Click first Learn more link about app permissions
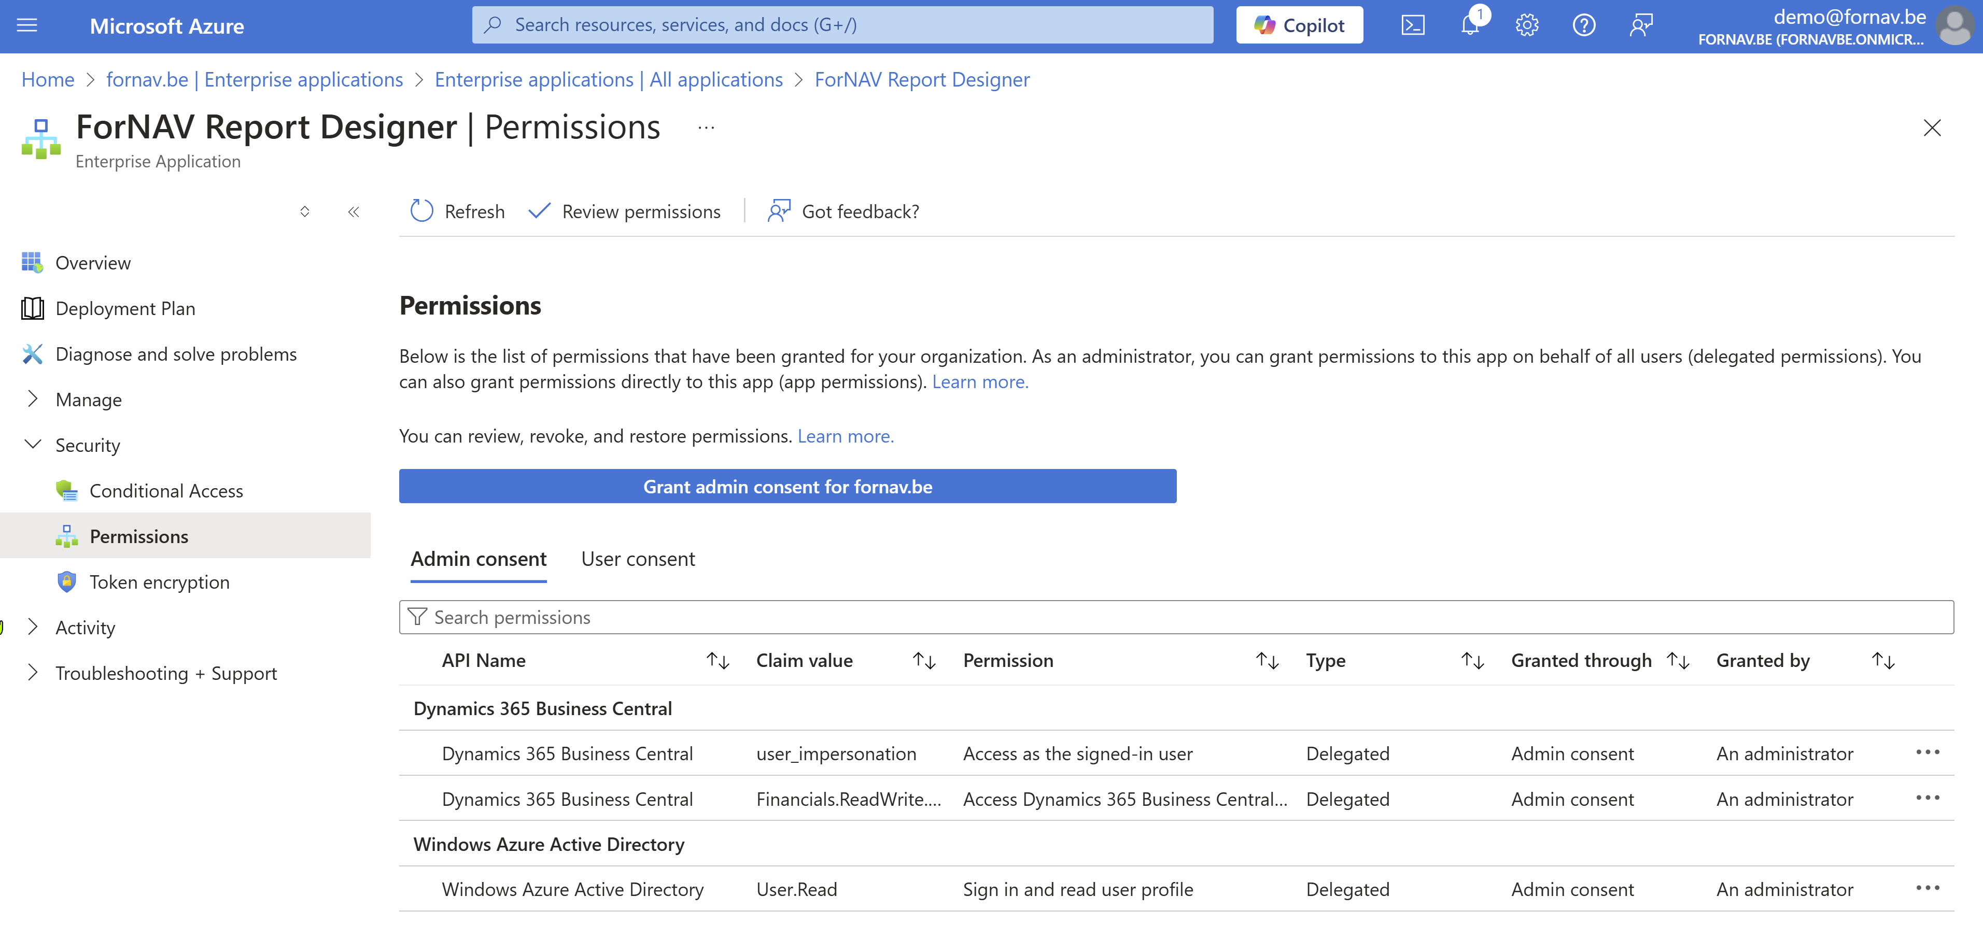This screenshot has height=939, width=1983. [980, 382]
